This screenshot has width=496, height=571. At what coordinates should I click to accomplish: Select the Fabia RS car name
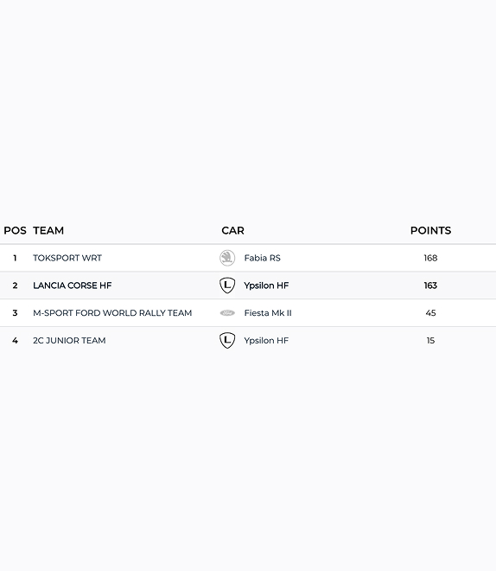[262, 258]
